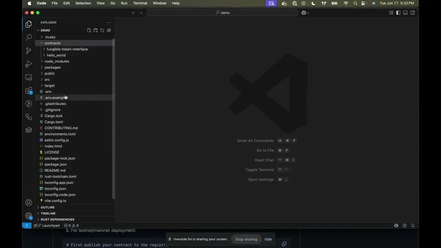The height and width of the screenshot is (248, 441).
Task: Open the errors and warnings counter
Action: click(x=71, y=225)
